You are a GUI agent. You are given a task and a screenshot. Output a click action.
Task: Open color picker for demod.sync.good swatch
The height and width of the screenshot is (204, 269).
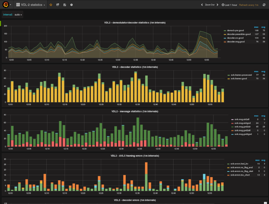[225, 31]
